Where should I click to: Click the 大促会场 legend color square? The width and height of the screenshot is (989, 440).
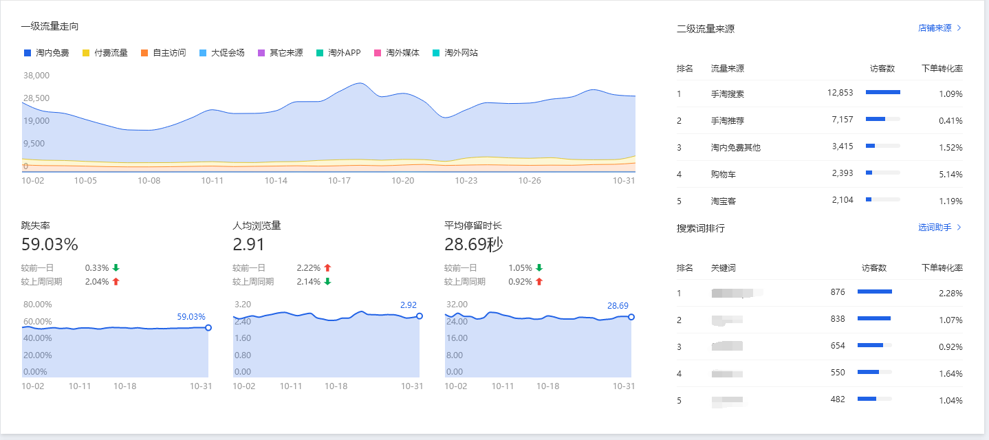click(203, 53)
